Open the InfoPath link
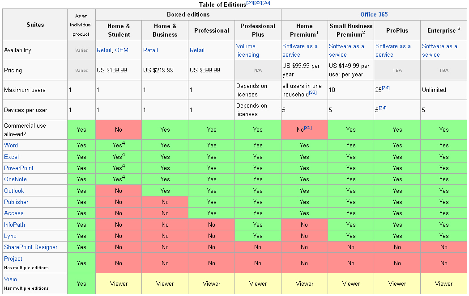 [x=14, y=225]
